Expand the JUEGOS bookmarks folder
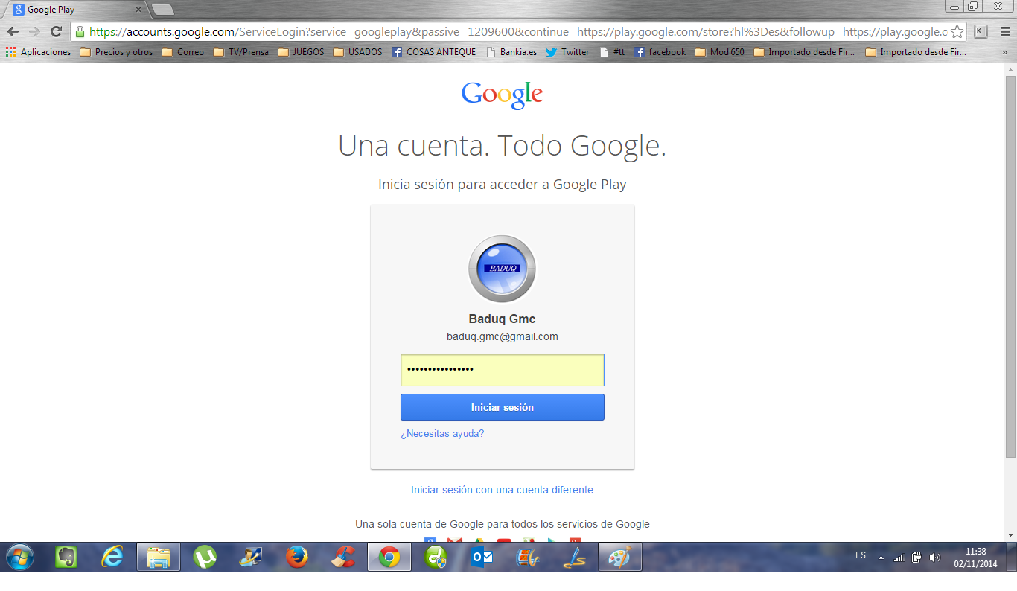The width and height of the screenshot is (1017, 591). [x=302, y=52]
